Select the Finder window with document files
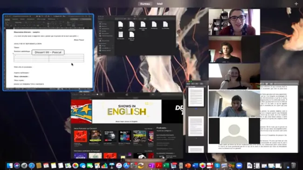This screenshot has height=170, width=303. pyautogui.click(x=137, y=36)
